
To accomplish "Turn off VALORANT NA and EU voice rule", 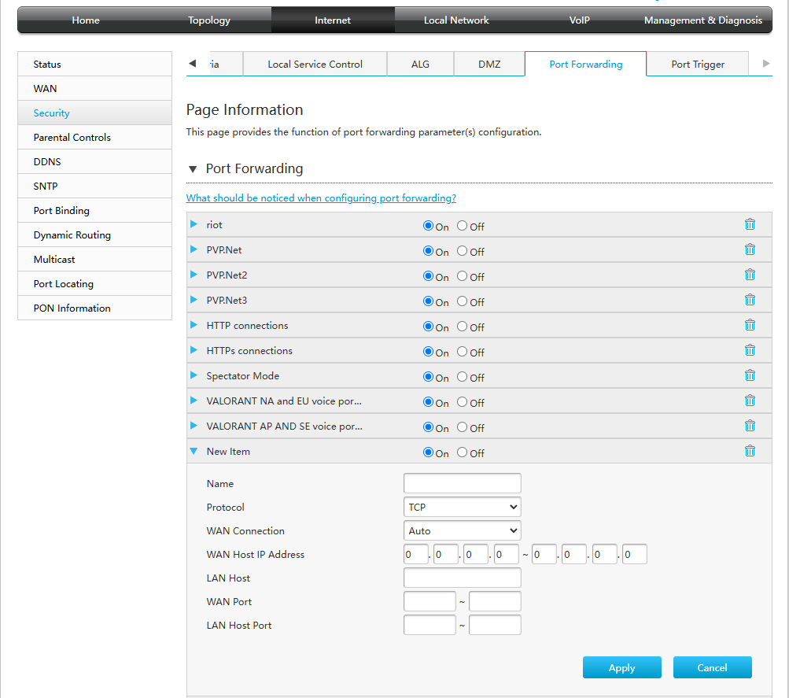I will pos(464,402).
